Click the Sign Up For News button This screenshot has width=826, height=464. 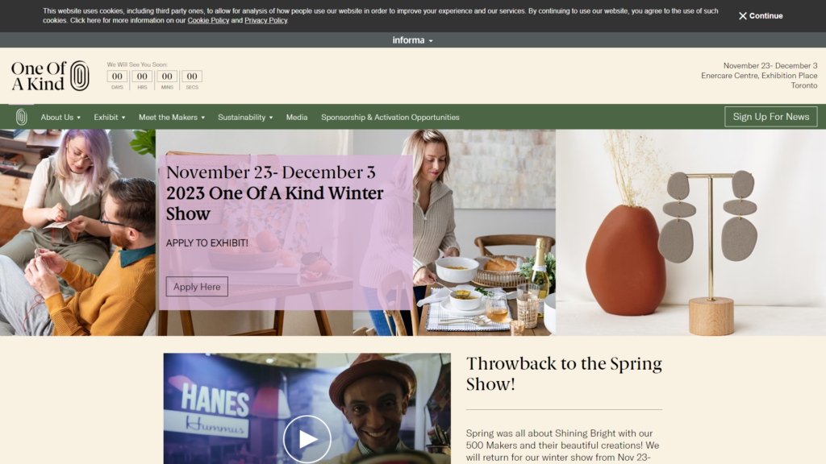tap(770, 117)
